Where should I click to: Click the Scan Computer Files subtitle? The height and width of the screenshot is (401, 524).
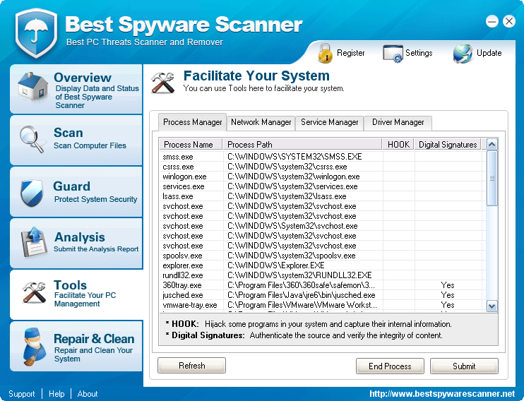(x=90, y=145)
